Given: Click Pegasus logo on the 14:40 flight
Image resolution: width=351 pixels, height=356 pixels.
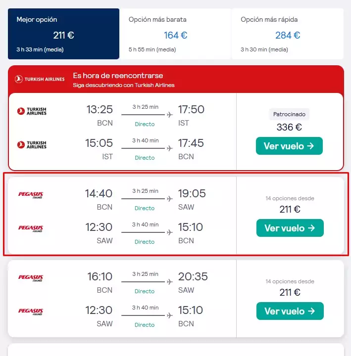Looking at the screenshot, I should tap(31, 195).
